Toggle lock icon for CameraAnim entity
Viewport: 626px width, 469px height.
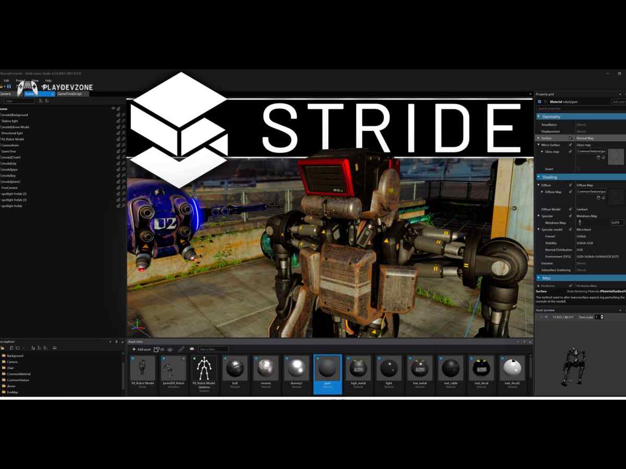[118, 145]
